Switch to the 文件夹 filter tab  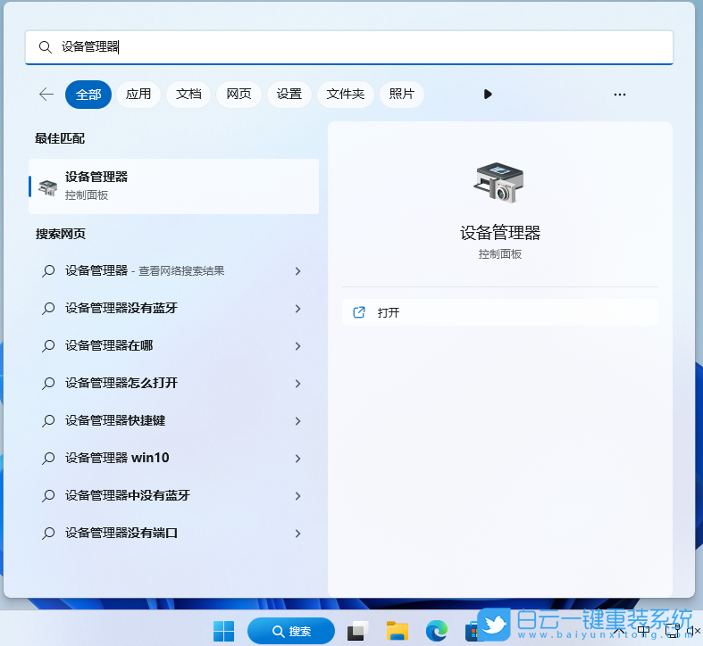345,95
